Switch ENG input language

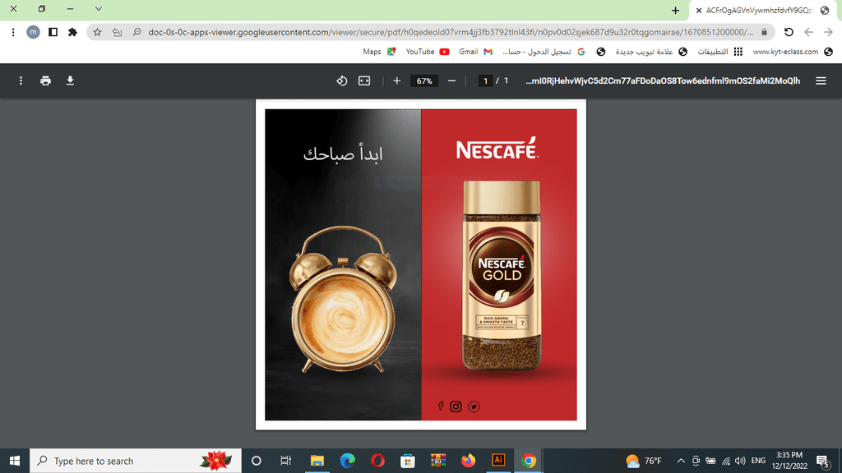[x=758, y=461]
